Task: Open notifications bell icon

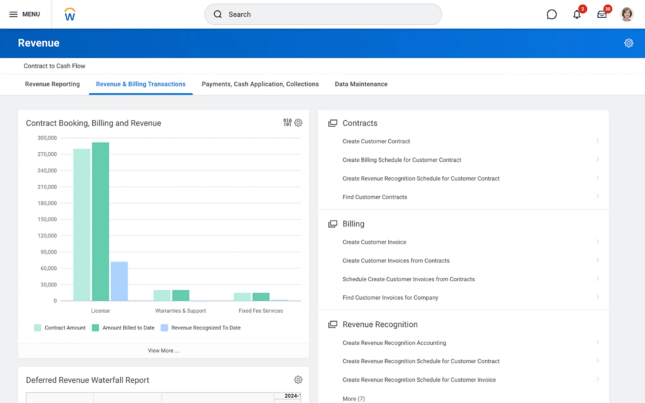Action: click(577, 14)
